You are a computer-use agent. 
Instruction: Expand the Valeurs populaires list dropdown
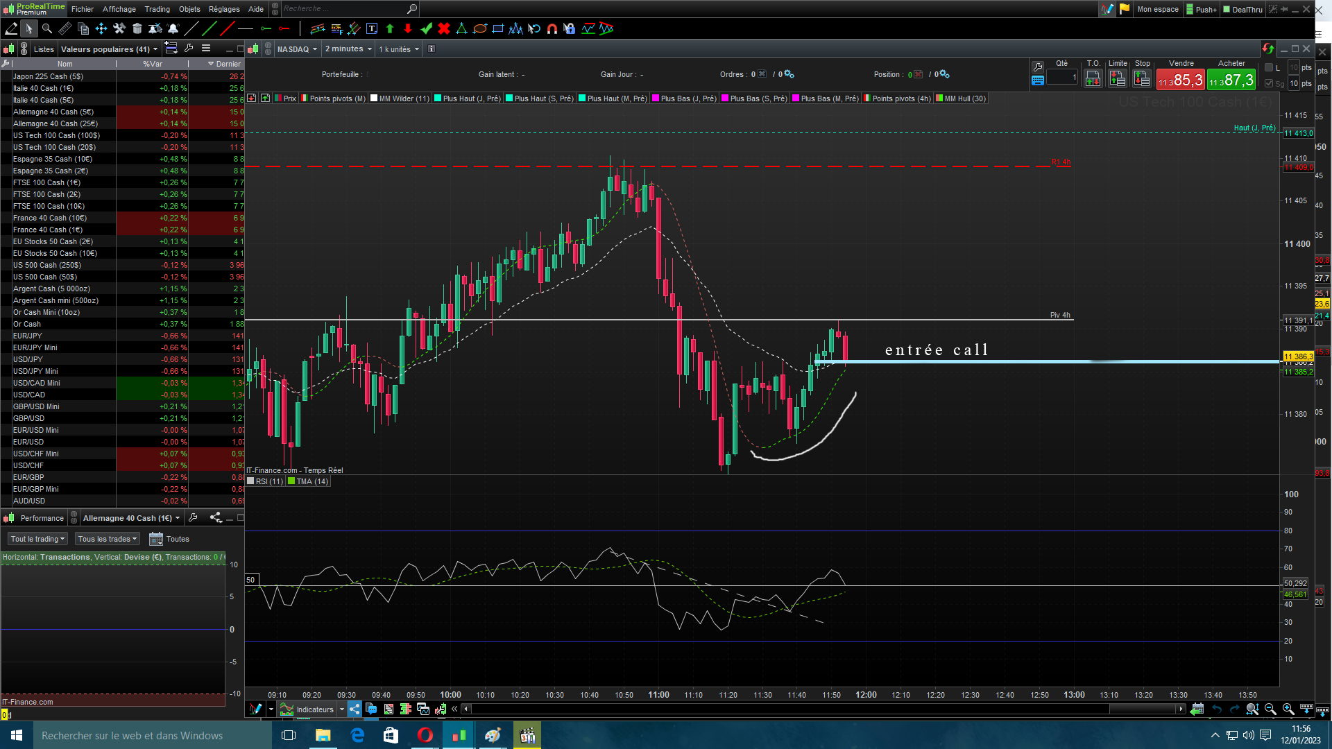109,49
